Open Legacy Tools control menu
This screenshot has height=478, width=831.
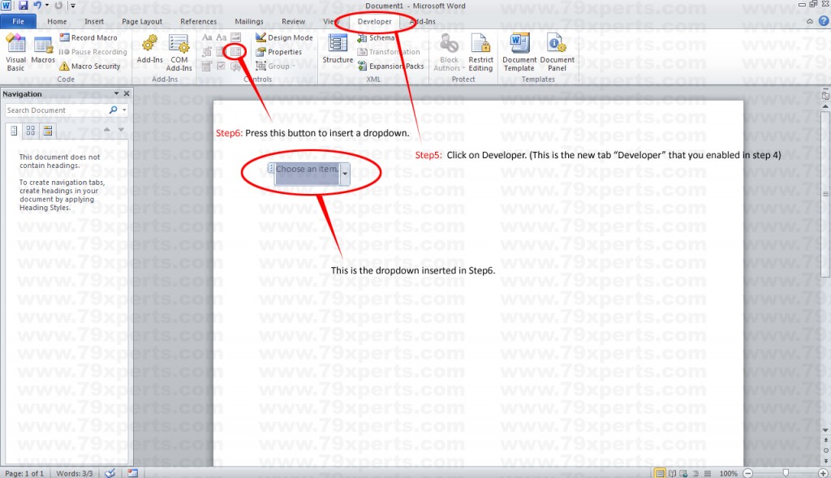click(x=236, y=67)
